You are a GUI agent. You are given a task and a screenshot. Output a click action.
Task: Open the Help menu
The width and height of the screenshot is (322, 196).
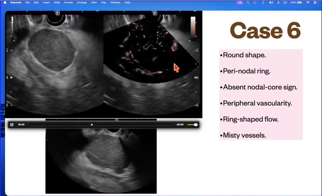127,3
